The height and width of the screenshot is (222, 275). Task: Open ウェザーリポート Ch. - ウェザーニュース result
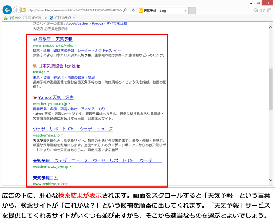73,129
